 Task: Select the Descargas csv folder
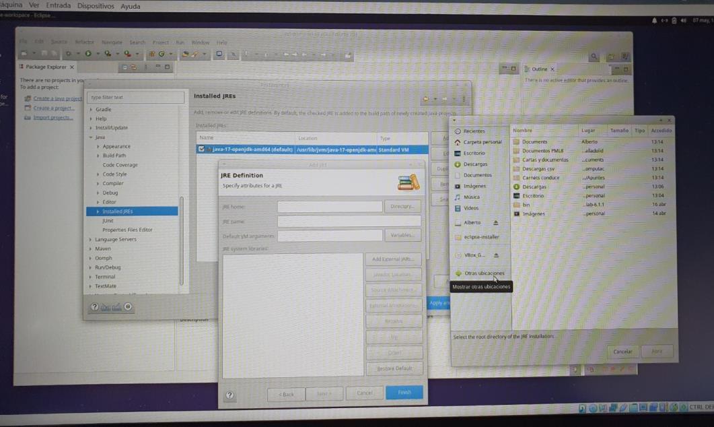click(x=538, y=169)
